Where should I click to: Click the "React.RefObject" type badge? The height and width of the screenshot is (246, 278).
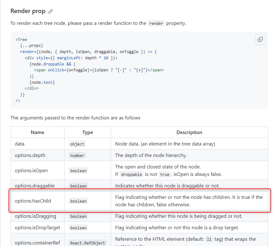[x=87, y=243]
